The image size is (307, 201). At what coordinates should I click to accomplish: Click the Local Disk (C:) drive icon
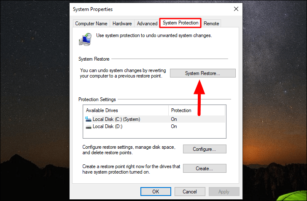click(88, 119)
